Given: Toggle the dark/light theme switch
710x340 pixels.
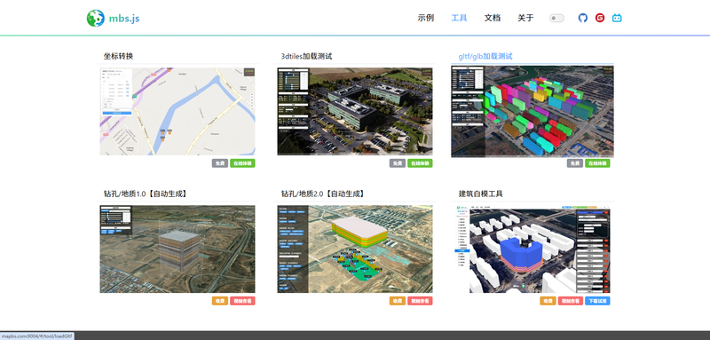Looking at the screenshot, I should click(556, 18).
